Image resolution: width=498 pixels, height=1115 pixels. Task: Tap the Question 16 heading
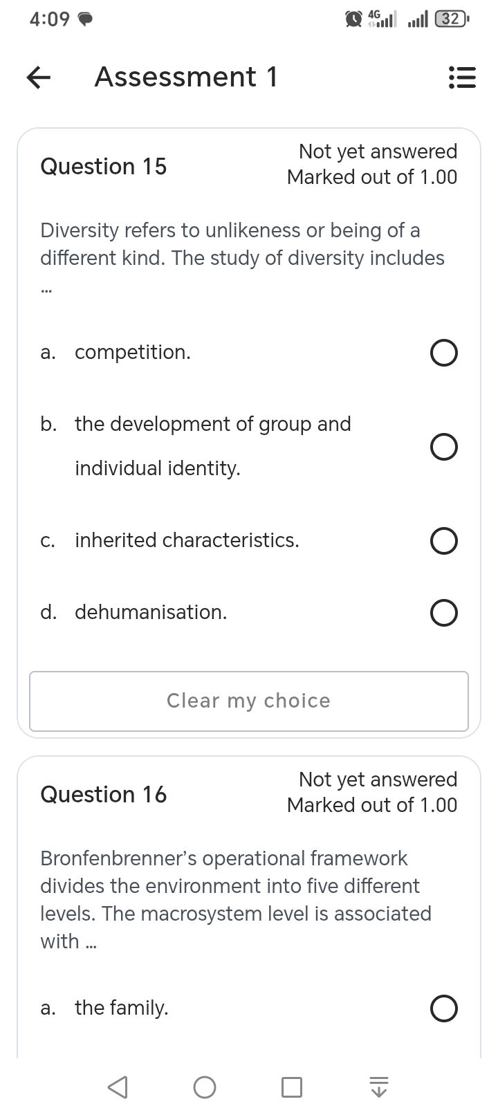point(104,795)
